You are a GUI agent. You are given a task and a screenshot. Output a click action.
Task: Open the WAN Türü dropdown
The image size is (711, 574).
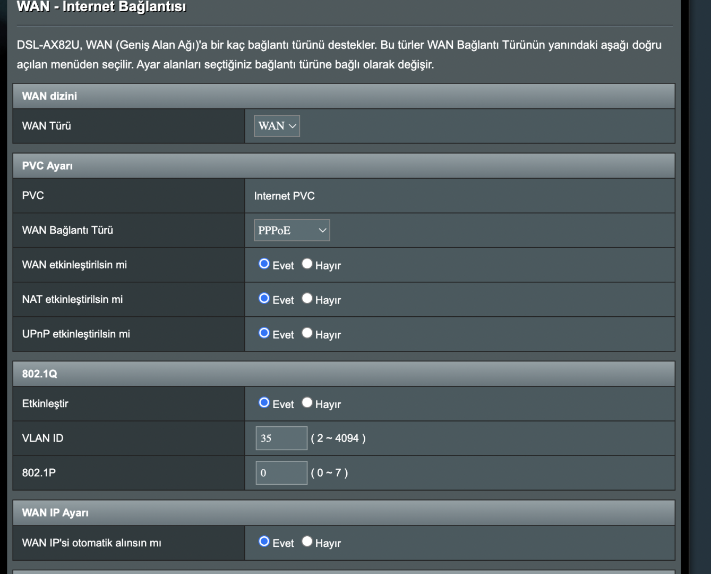point(277,126)
